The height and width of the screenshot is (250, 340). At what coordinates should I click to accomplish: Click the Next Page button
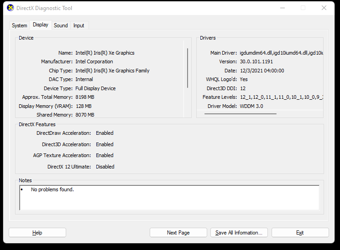(178, 233)
